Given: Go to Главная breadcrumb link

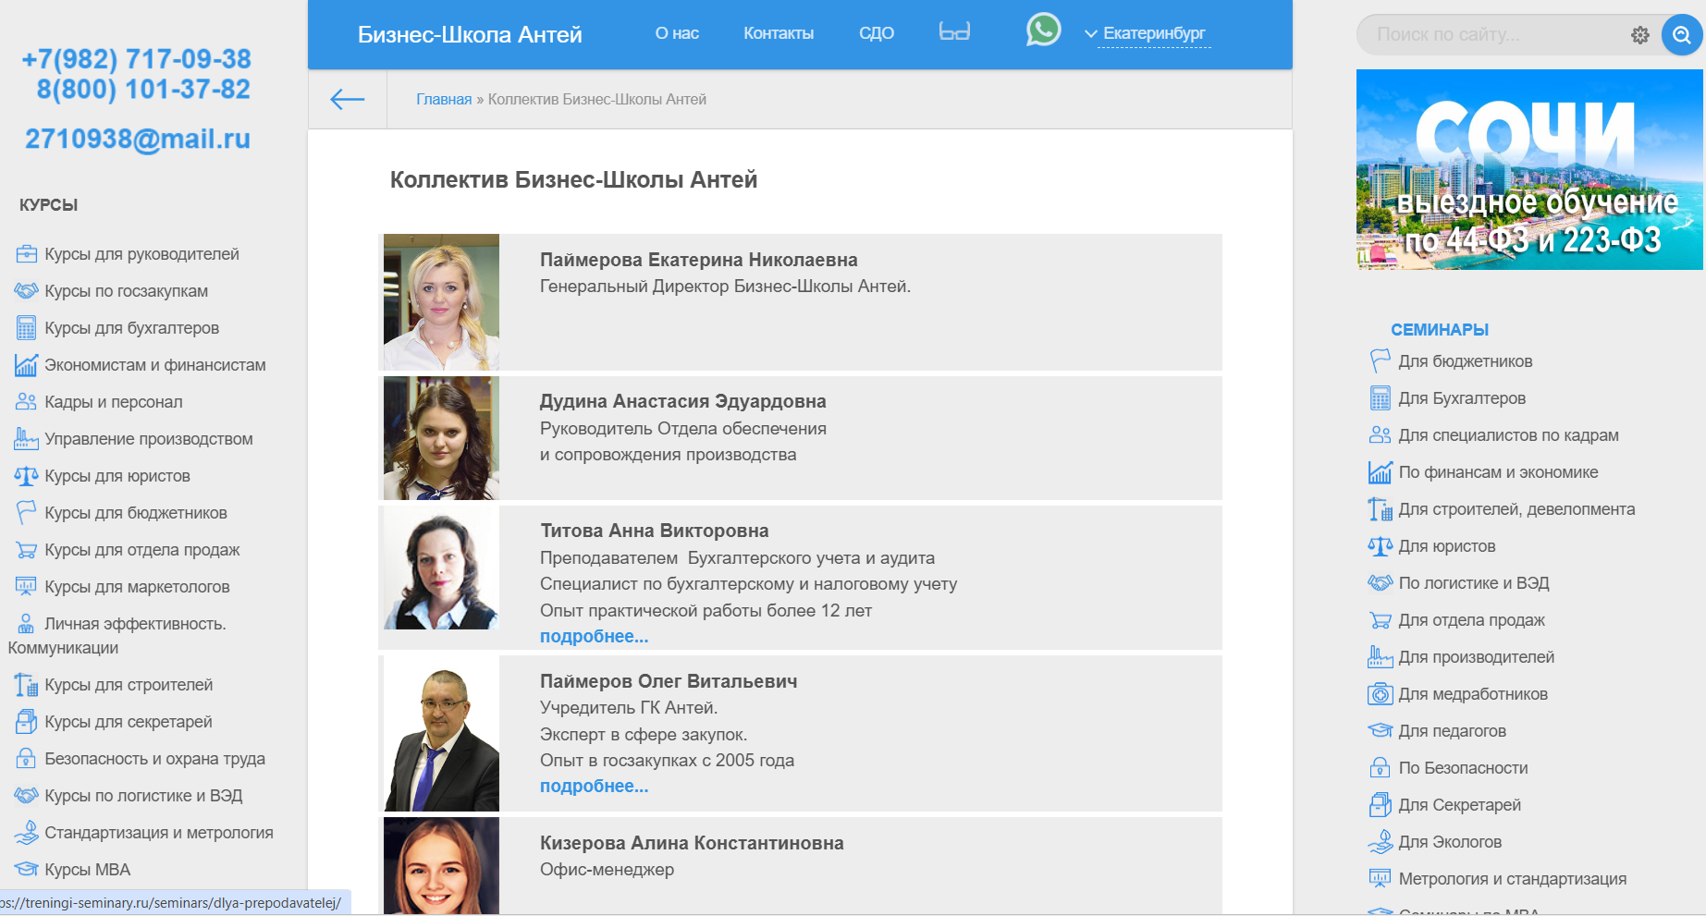Looking at the screenshot, I should [x=444, y=100].
